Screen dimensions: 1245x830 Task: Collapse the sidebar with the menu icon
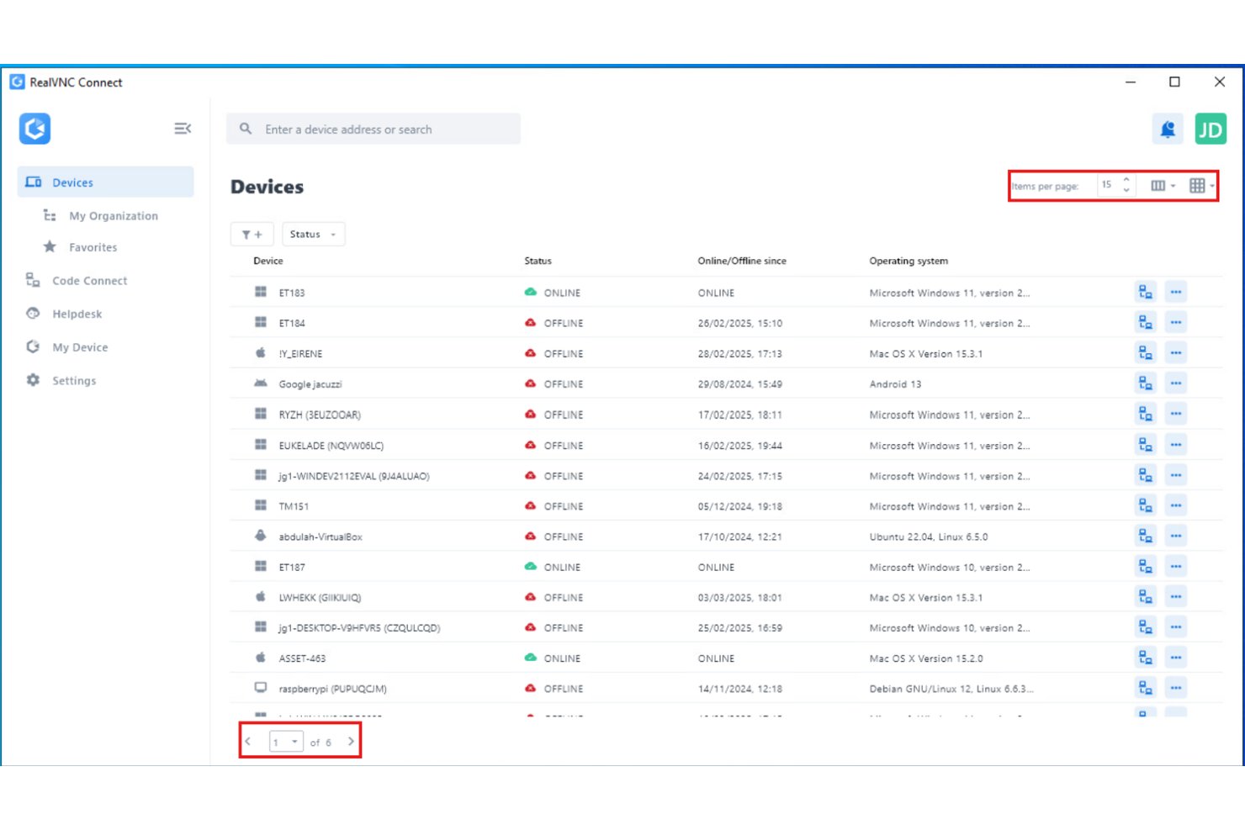coord(183,129)
